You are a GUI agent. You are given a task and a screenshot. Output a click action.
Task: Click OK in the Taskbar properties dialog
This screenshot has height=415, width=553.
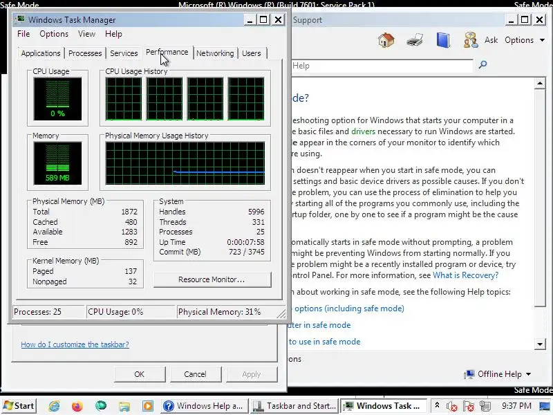click(x=140, y=374)
